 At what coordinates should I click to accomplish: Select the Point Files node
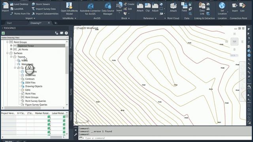(x=30, y=93)
